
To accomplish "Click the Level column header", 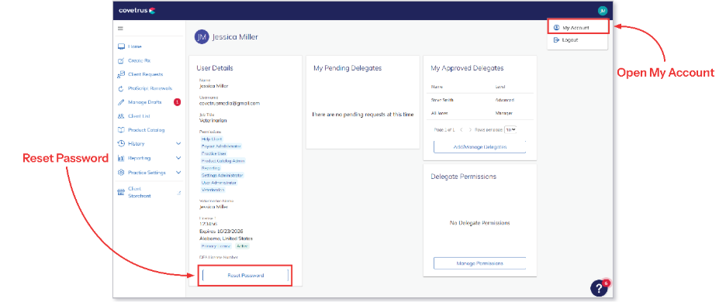I will [500, 87].
